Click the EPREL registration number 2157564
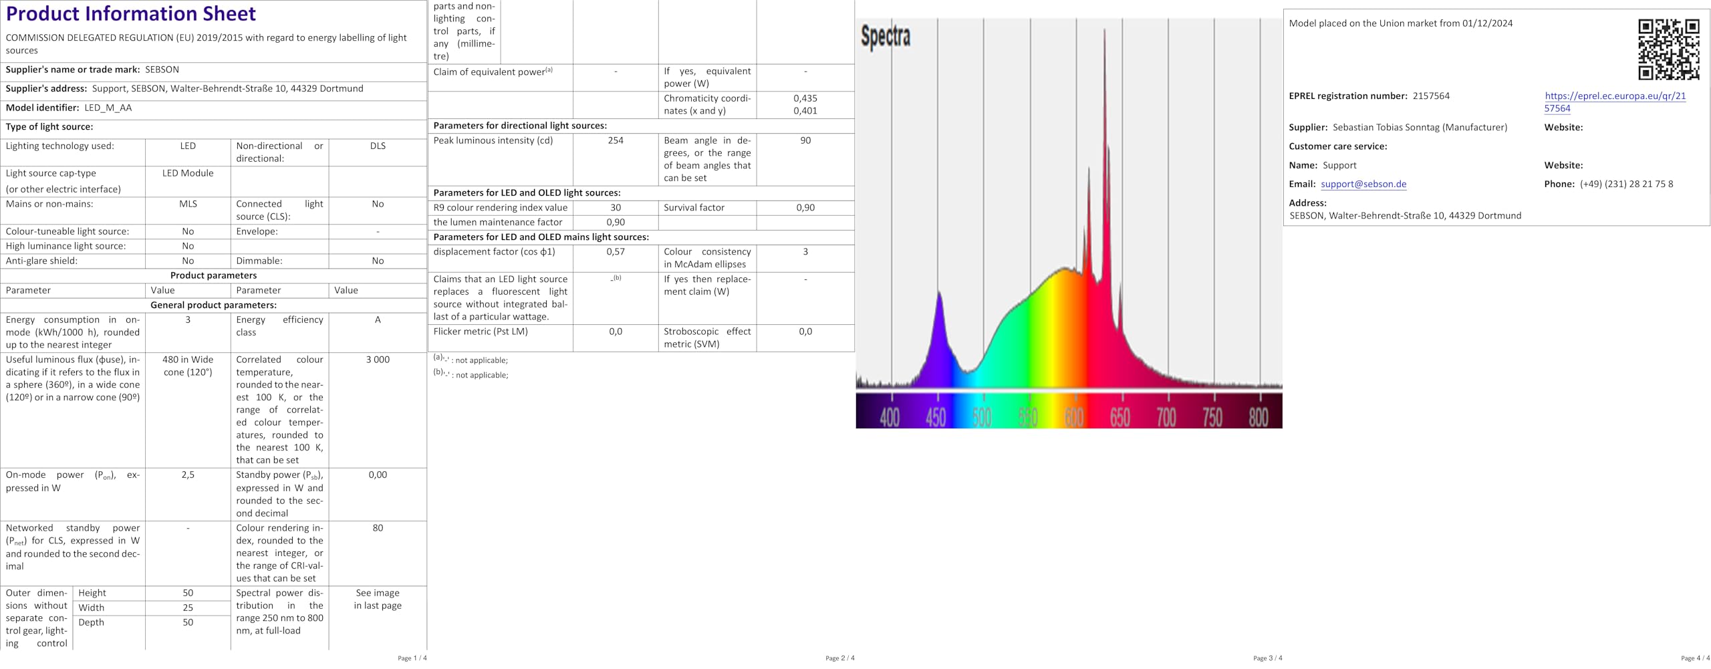 coord(1431,96)
